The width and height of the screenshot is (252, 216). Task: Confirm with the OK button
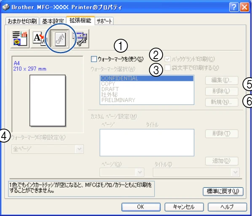tap(141, 207)
